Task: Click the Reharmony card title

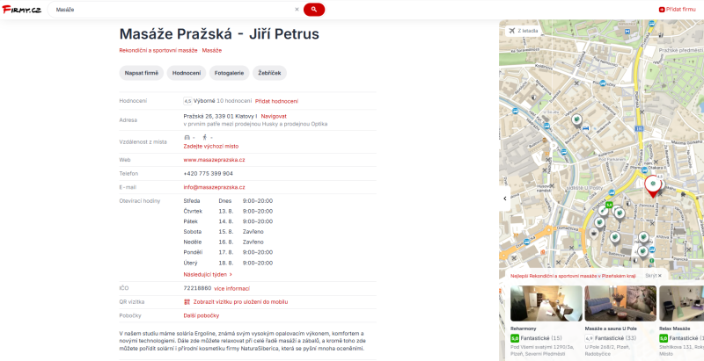Action: click(523, 329)
